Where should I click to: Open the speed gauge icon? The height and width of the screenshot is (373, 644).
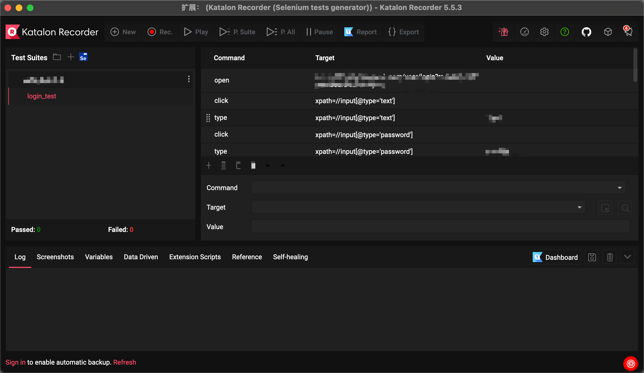coord(525,32)
